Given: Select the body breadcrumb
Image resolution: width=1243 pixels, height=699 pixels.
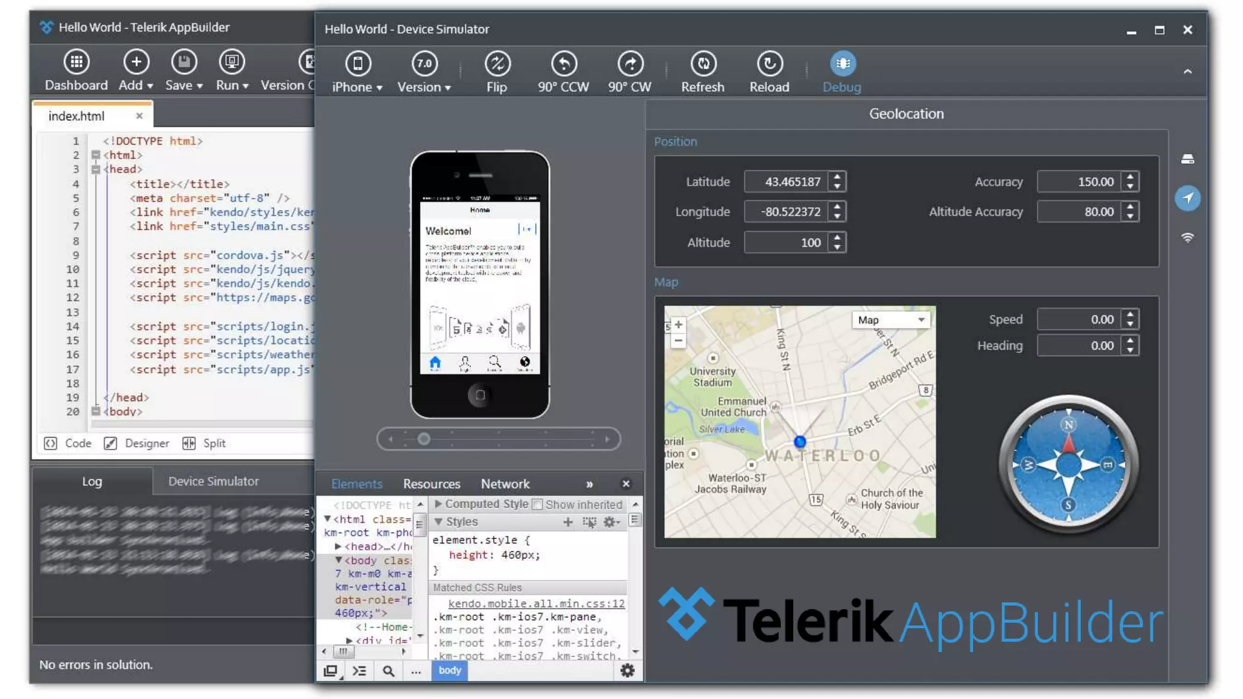Looking at the screenshot, I should pos(450,670).
